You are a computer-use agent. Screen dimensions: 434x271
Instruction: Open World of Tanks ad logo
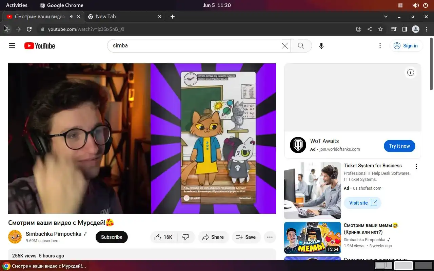tap(298, 145)
